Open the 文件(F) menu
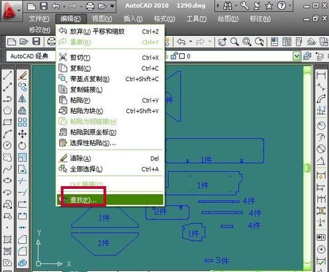This screenshot has height=272, width=329. pos(39,19)
